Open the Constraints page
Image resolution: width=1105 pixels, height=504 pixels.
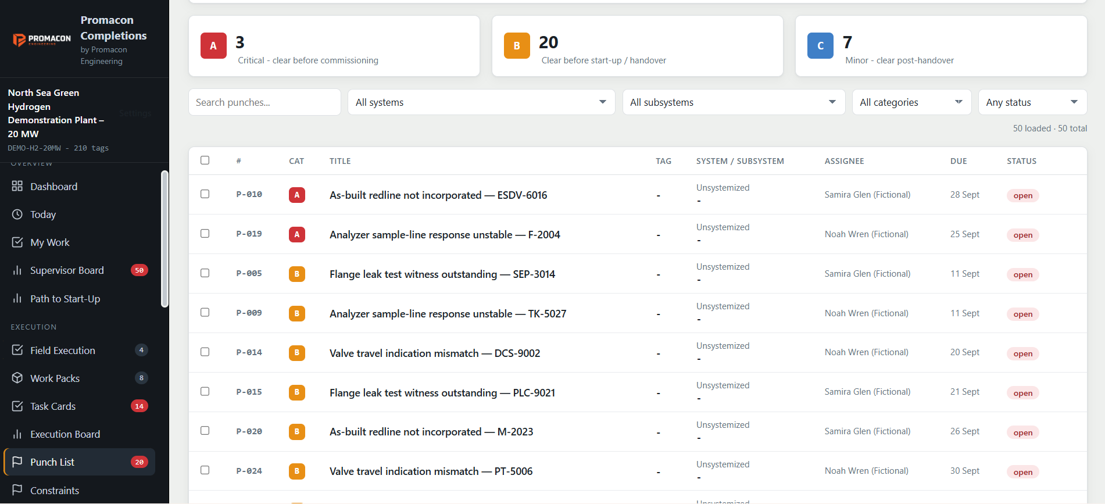80,490
